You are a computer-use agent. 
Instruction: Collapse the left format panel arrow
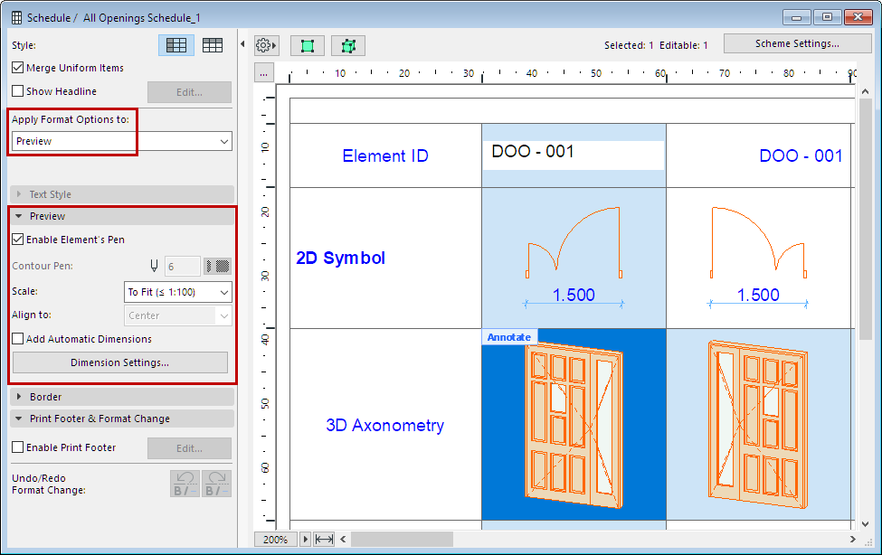(242, 44)
